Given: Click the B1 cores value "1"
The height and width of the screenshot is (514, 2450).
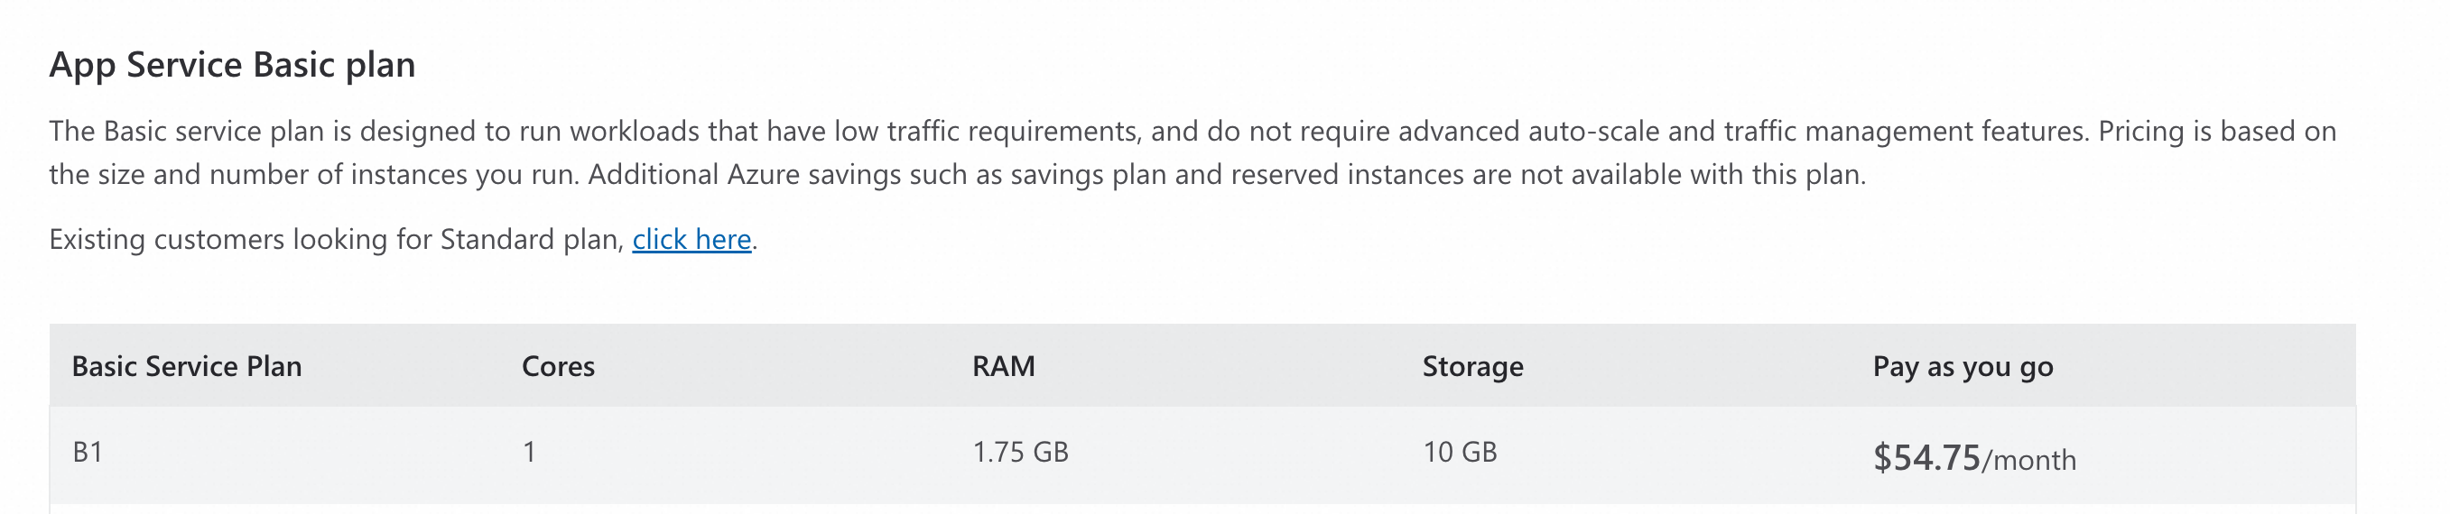Looking at the screenshot, I should click(x=529, y=453).
